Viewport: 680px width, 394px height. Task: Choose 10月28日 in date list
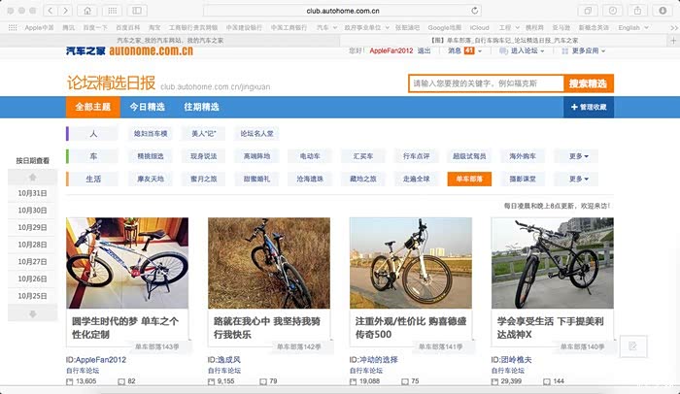[32, 245]
